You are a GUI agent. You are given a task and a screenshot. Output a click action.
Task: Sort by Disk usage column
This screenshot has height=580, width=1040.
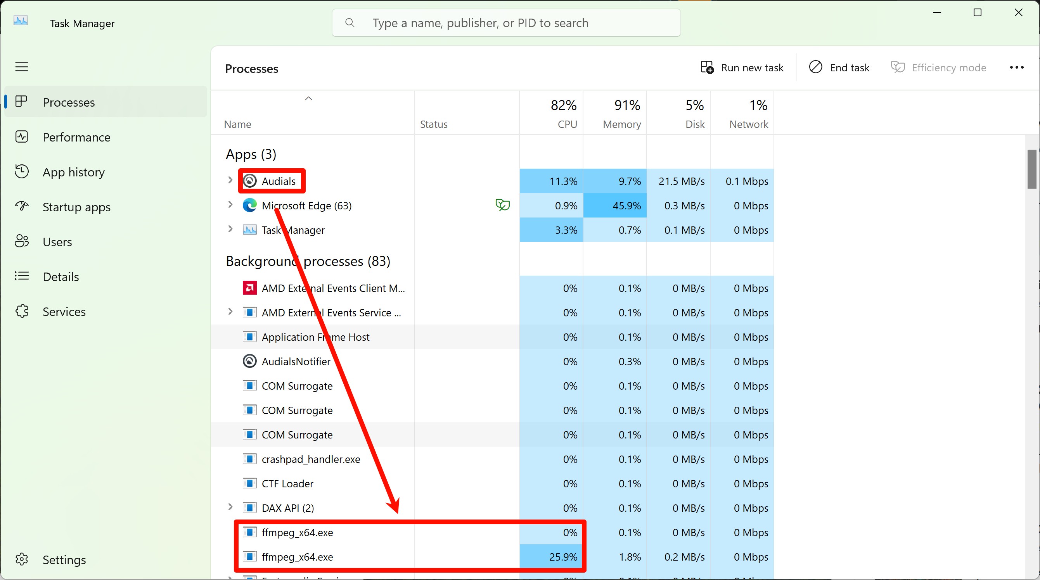pos(678,113)
